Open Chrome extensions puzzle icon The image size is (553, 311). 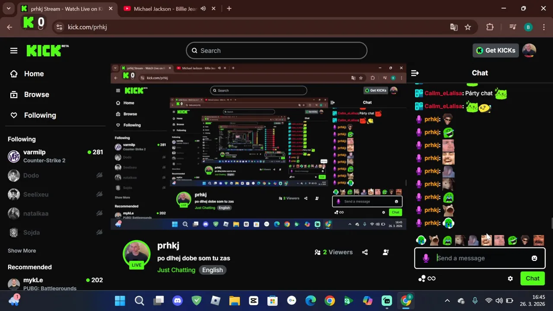[x=490, y=27]
